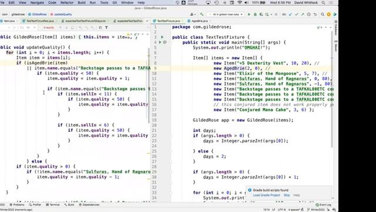376x212 pixels.
Task: Open the Git menu
Action: (115, 2)
